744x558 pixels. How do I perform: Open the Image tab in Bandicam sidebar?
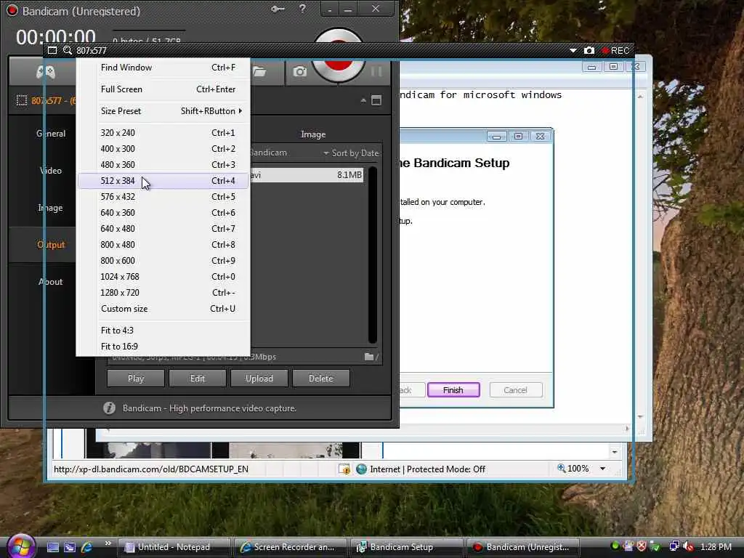(50, 207)
